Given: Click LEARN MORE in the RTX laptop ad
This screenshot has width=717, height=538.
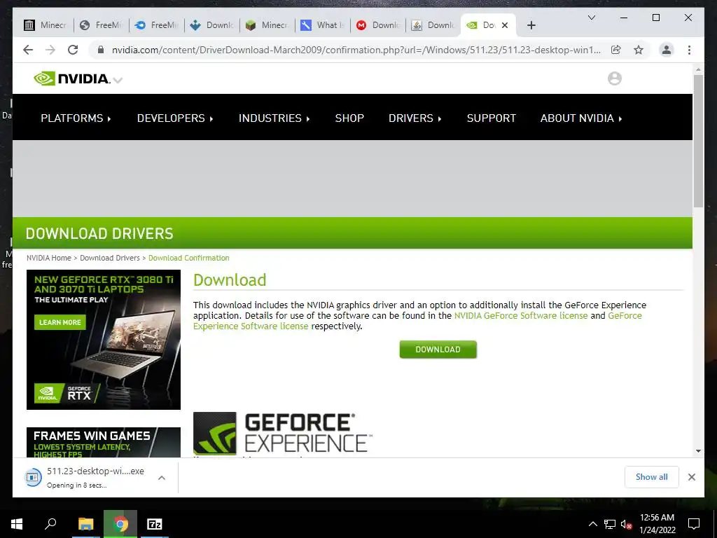Looking at the screenshot, I should 60,322.
